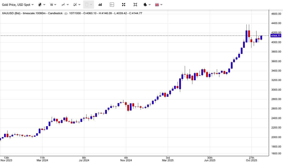Open the color palette theme icon
This screenshot has width=283, height=162.
click(x=145, y=5)
